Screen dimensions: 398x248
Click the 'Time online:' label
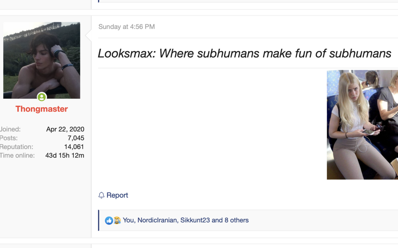coord(17,156)
